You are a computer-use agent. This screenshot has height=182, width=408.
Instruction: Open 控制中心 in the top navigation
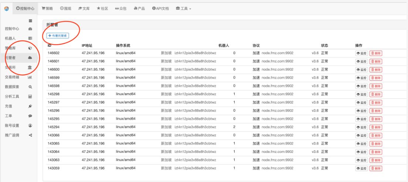(x=25, y=8)
